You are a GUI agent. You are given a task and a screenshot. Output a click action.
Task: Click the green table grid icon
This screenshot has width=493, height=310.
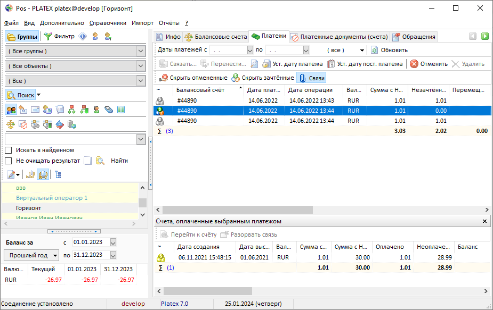click(121, 110)
